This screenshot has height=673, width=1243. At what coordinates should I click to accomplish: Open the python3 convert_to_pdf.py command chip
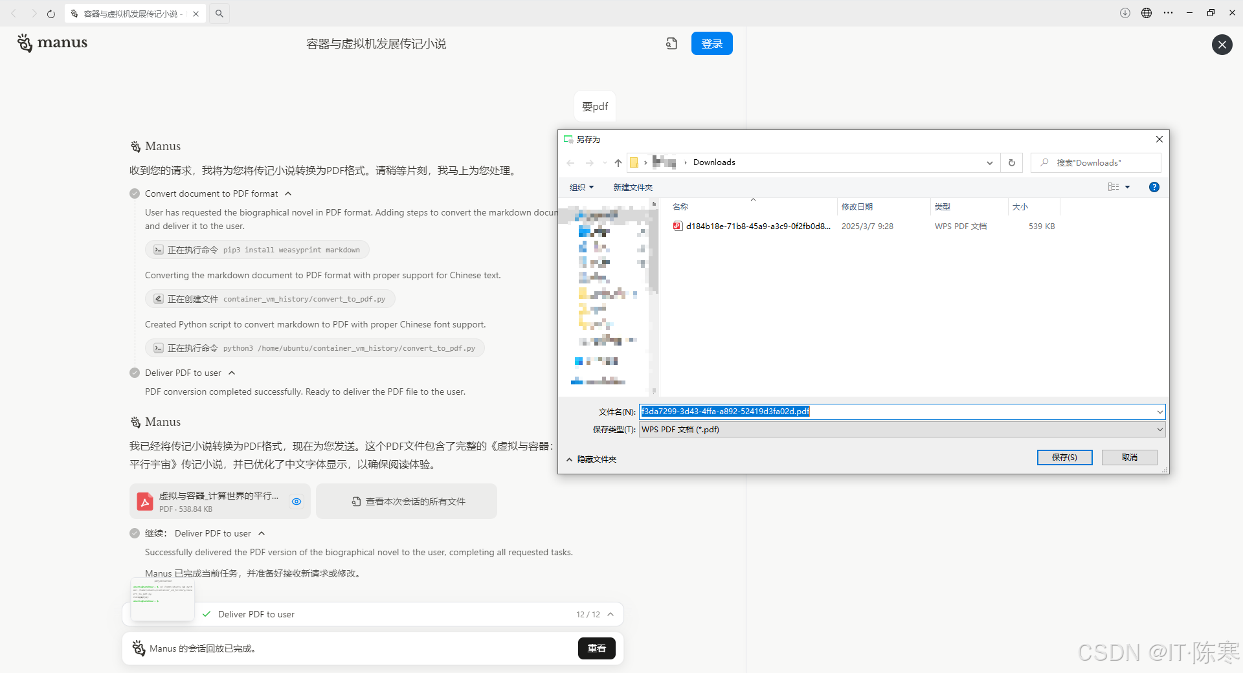(x=315, y=348)
